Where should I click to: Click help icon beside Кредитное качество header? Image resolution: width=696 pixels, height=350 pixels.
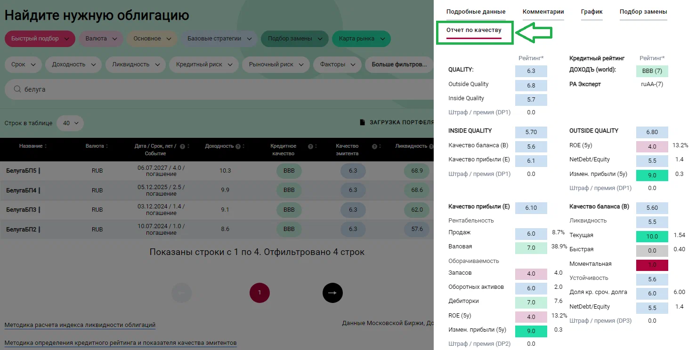click(310, 146)
